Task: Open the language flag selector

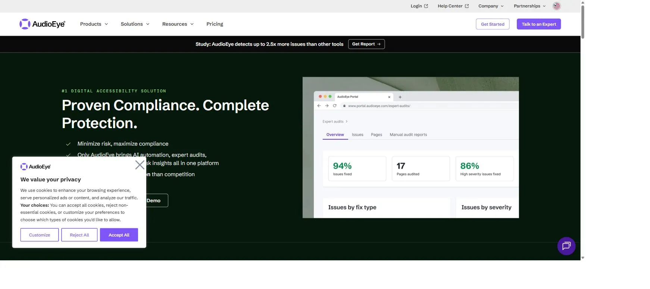Action: (556, 6)
